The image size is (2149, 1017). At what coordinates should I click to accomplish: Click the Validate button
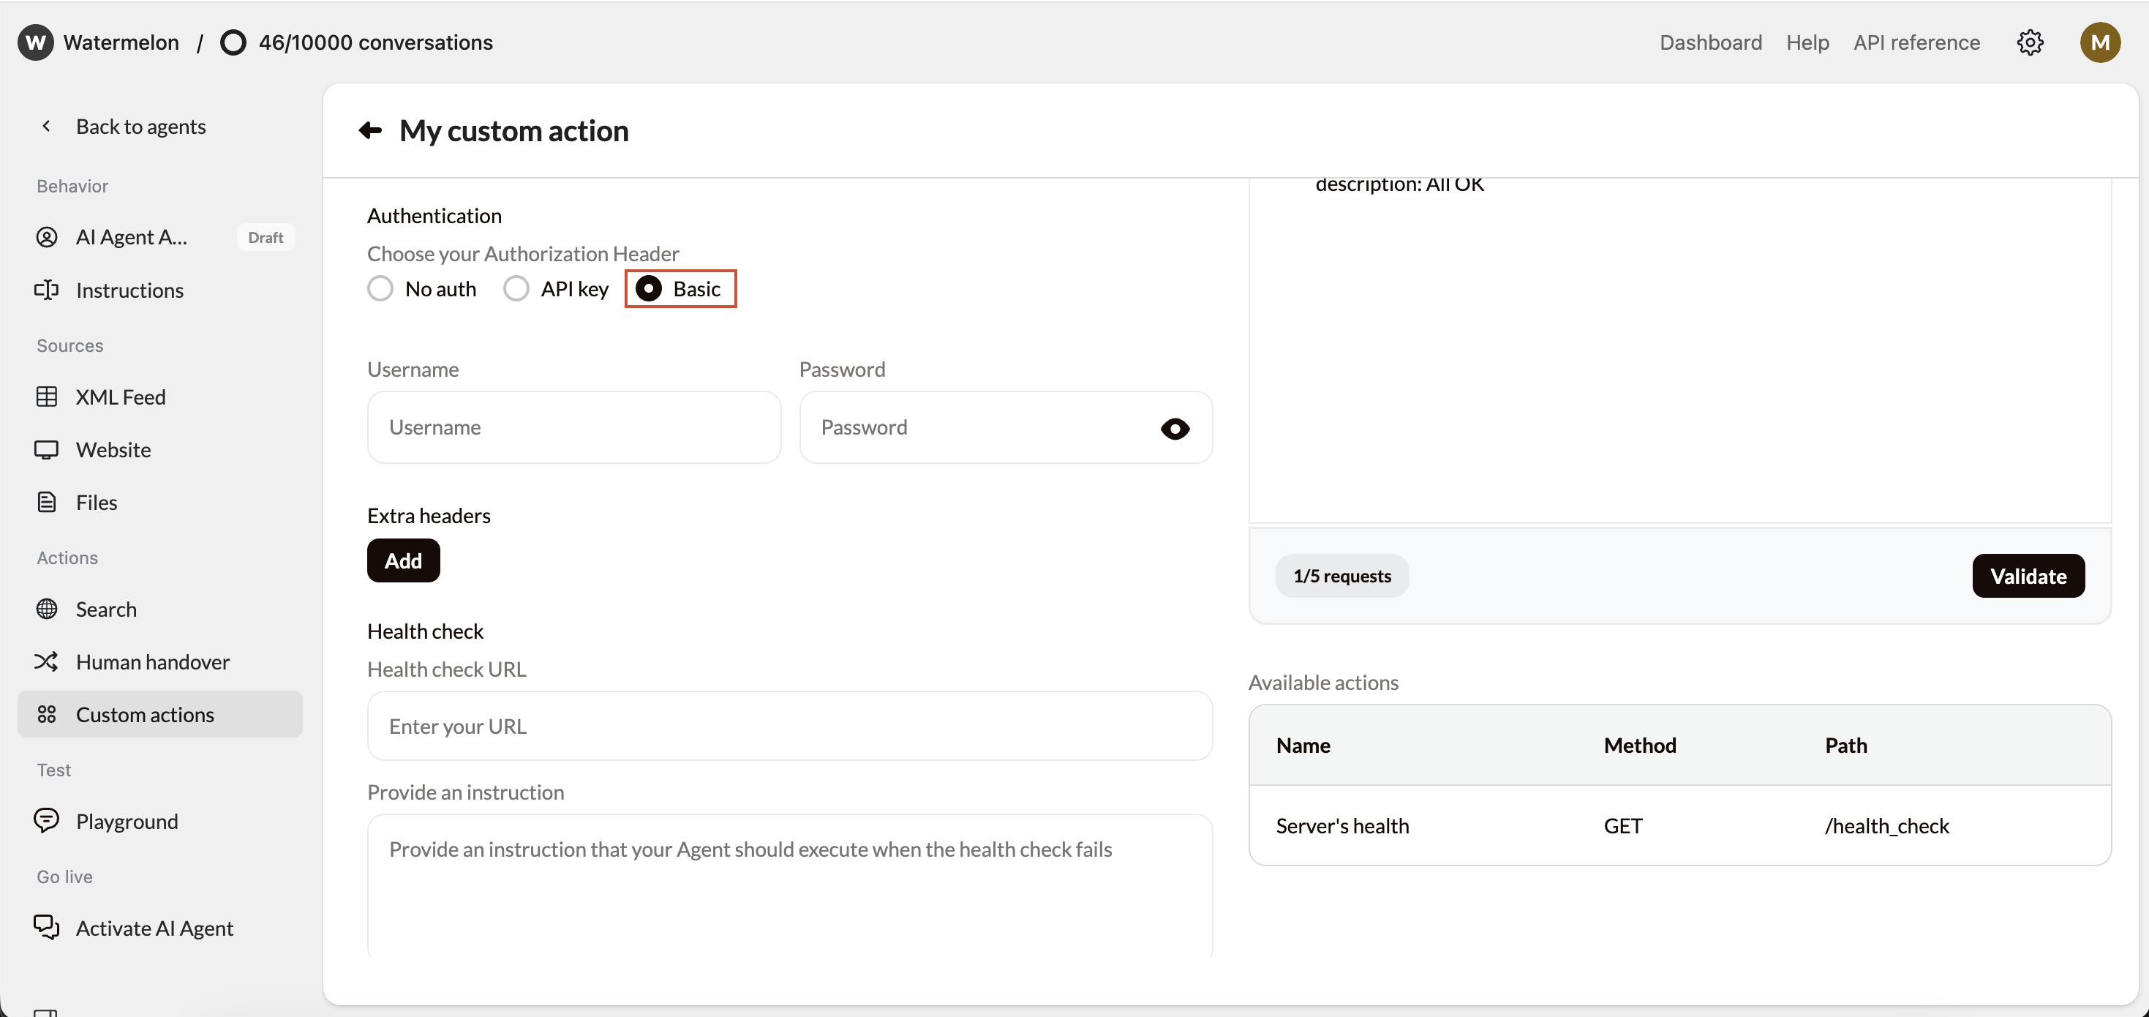(x=2028, y=576)
